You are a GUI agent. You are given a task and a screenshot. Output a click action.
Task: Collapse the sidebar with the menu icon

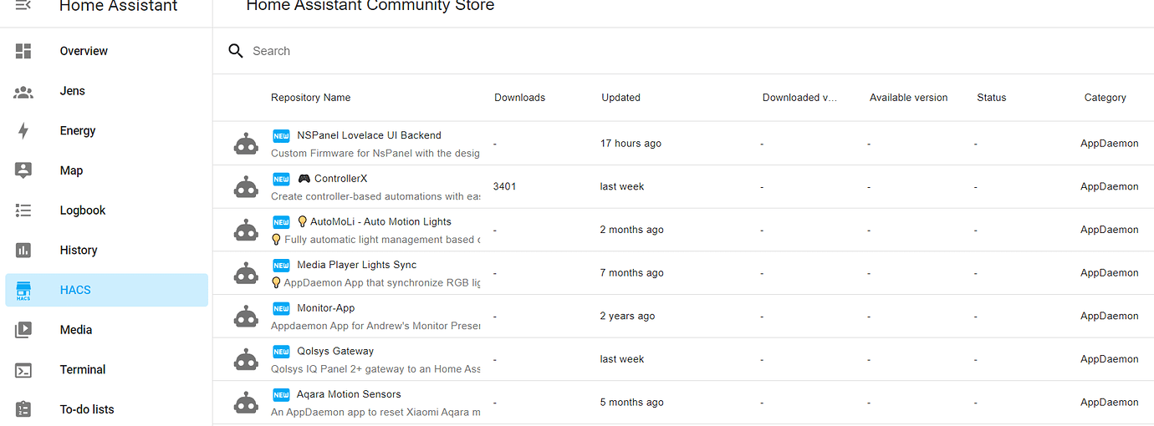(23, 6)
